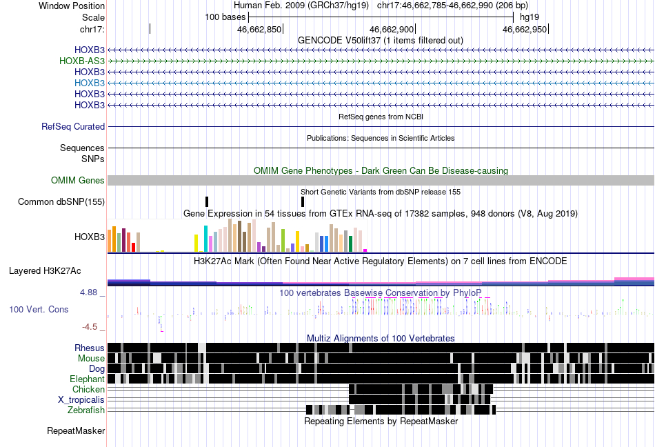Click the 'Human Feb. 2009 (GRCh37/hg19)' text

tap(301, 6)
